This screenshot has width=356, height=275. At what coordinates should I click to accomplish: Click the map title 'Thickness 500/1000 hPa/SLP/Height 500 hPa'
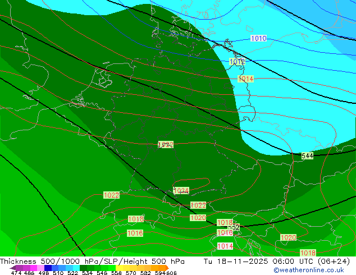point(92,262)
